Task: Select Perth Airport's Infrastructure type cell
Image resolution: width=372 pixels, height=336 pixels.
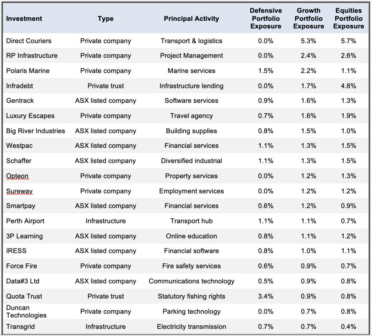Action: pyautogui.click(x=106, y=221)
